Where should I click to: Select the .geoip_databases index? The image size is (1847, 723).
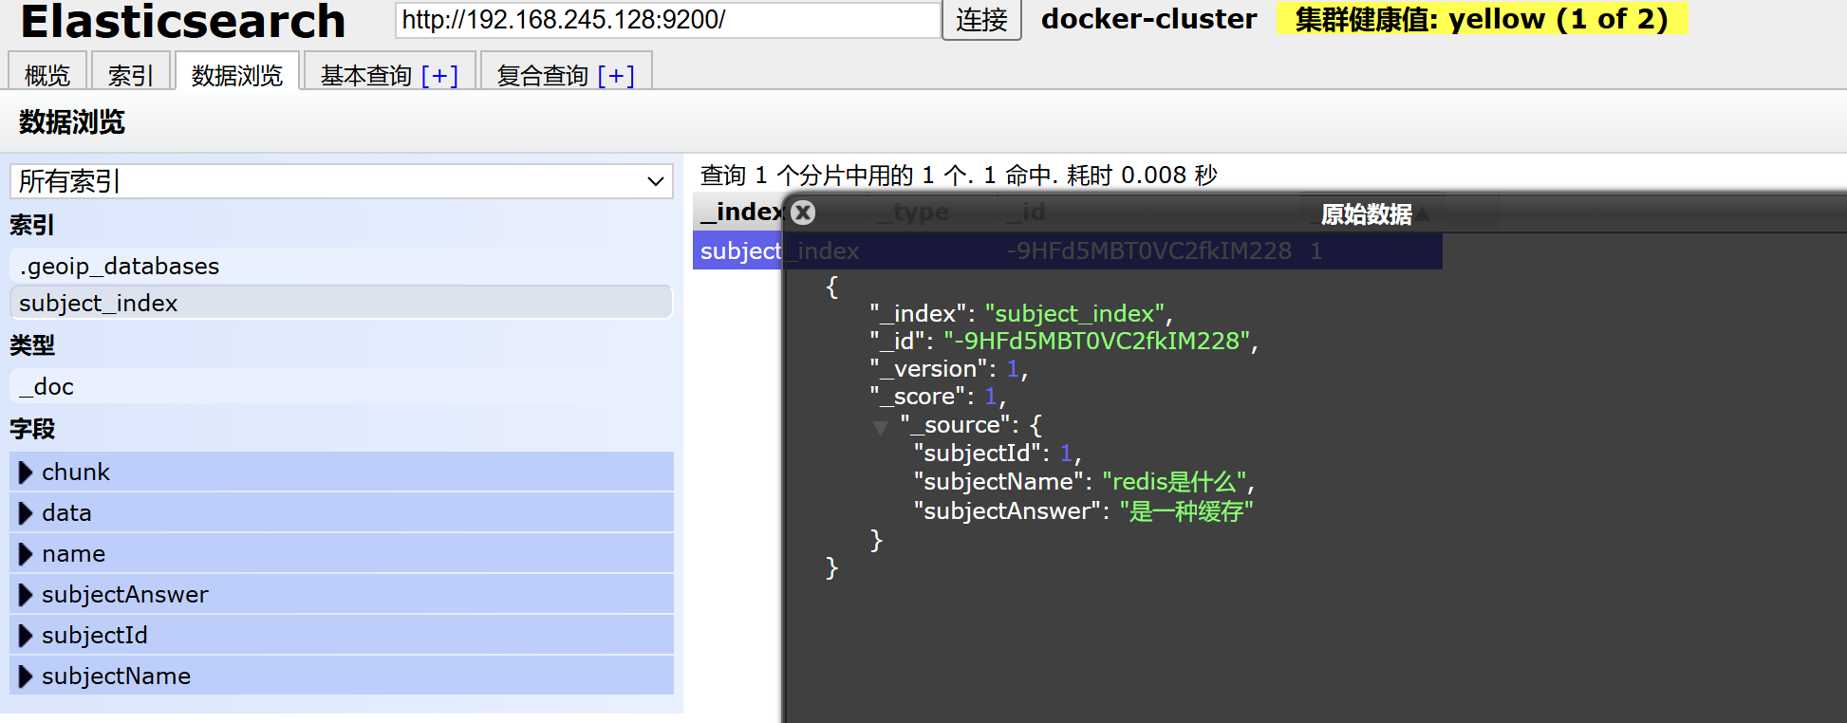coord(342,267)
